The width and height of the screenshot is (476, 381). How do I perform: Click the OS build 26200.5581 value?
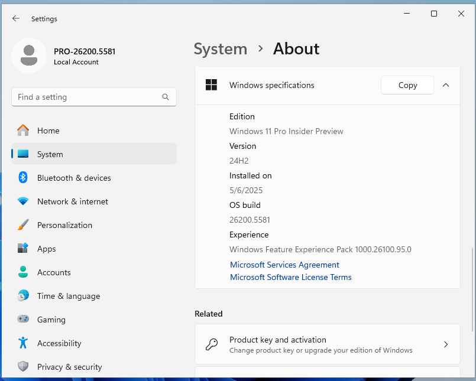pyautogui.click(x=250, y=220)
